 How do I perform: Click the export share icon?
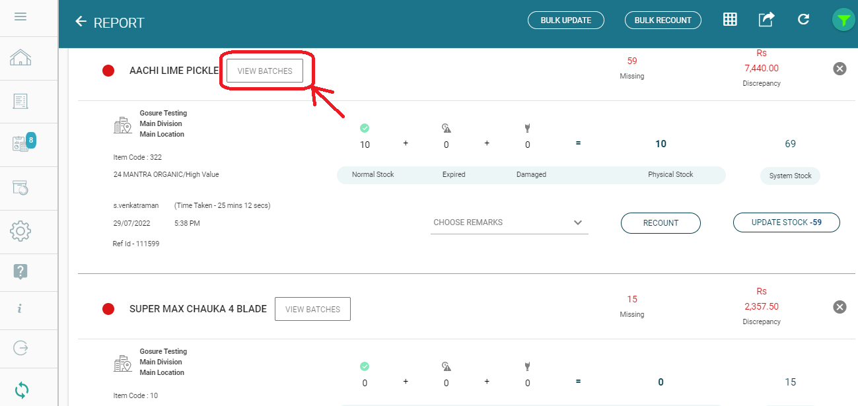766,19
